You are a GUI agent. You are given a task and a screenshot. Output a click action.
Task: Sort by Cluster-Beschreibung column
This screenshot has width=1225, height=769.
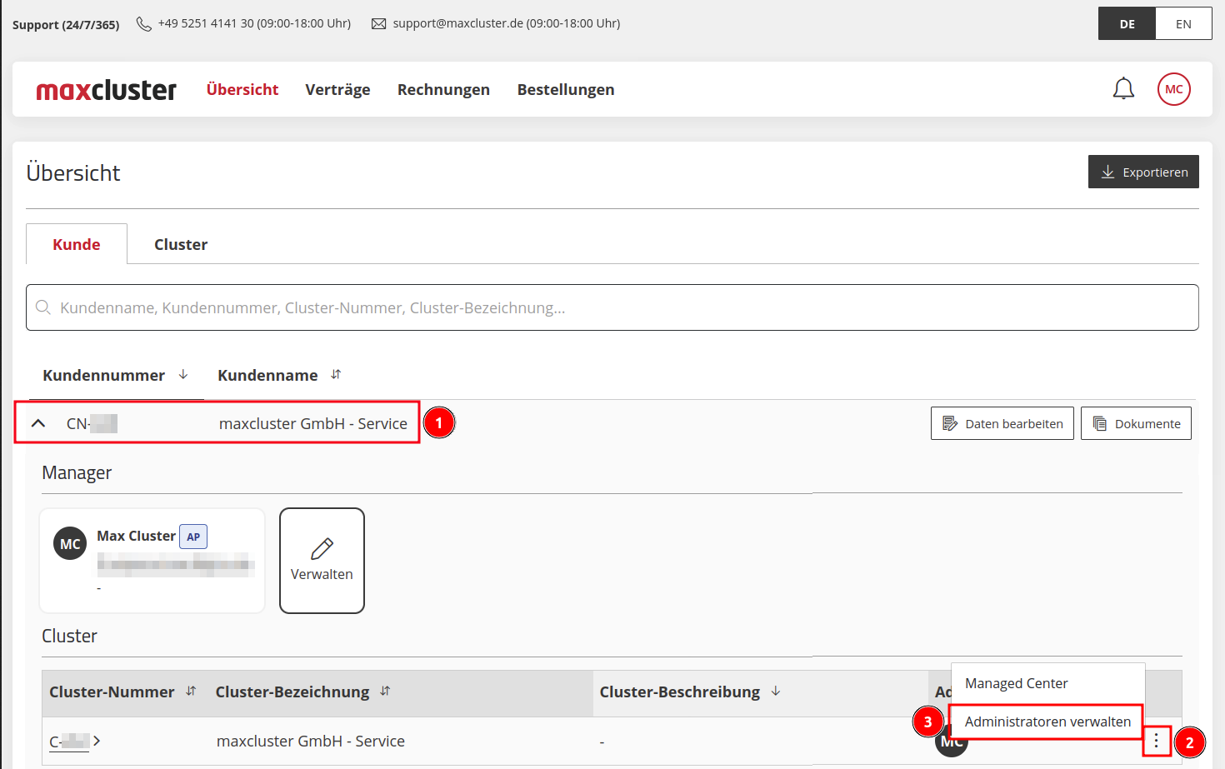(690, 692)
